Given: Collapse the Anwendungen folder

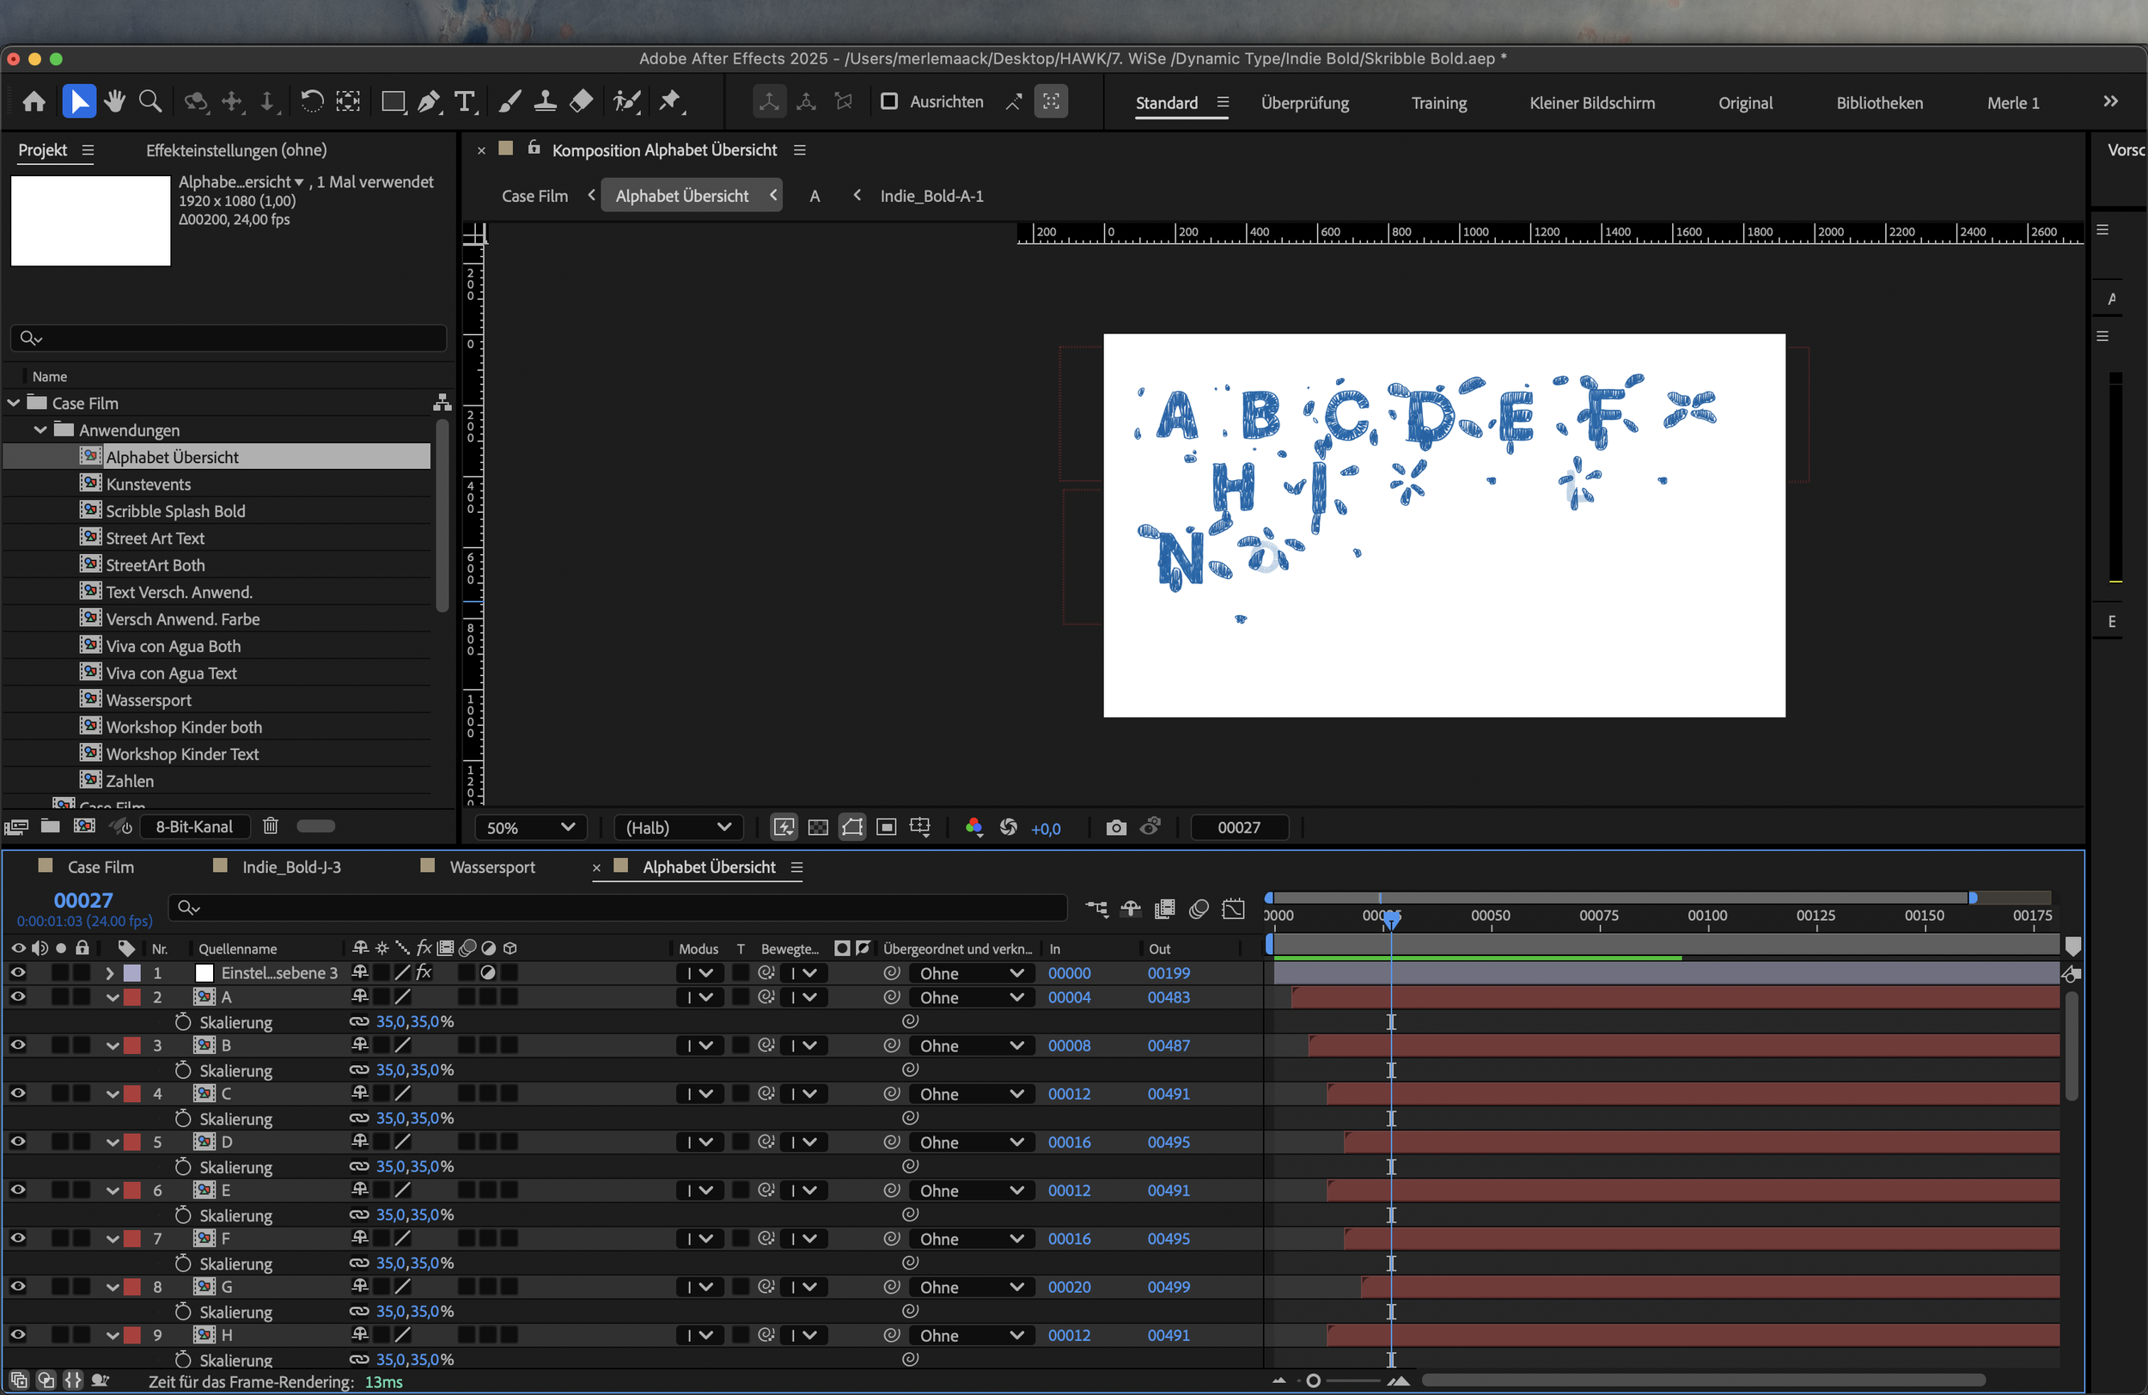Looking at the screenshot, I should pos(40,429).
